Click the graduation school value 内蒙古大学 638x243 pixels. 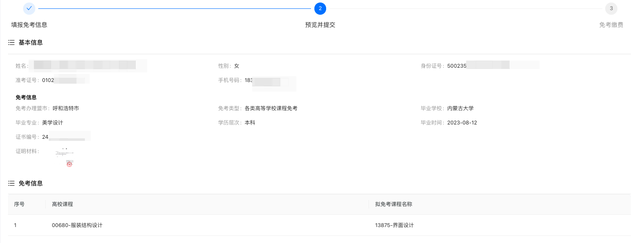click(460, 108)
